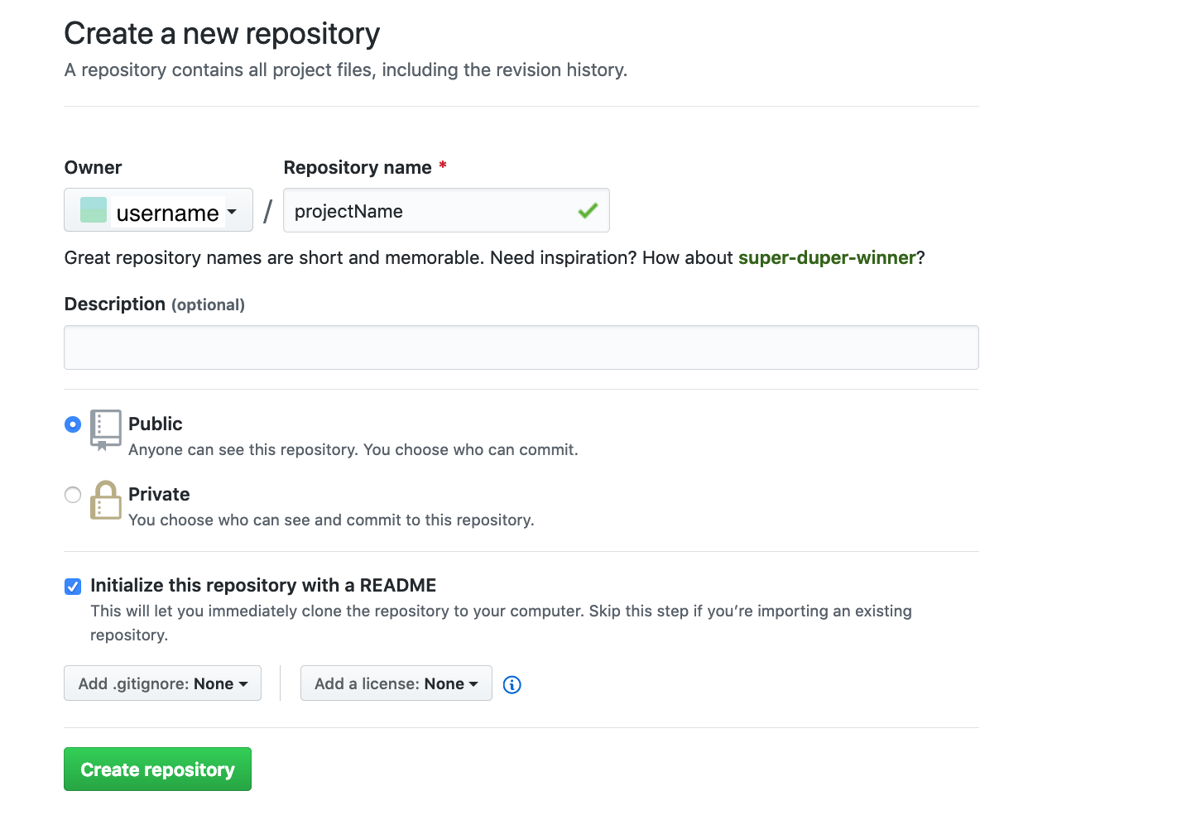Click the Public label text
Image resolution: width=1177 pixels, height=834 pixels.
(x=156, y=424)
